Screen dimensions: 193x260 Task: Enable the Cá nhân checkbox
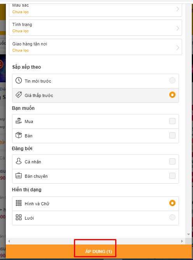click(172, 161)
